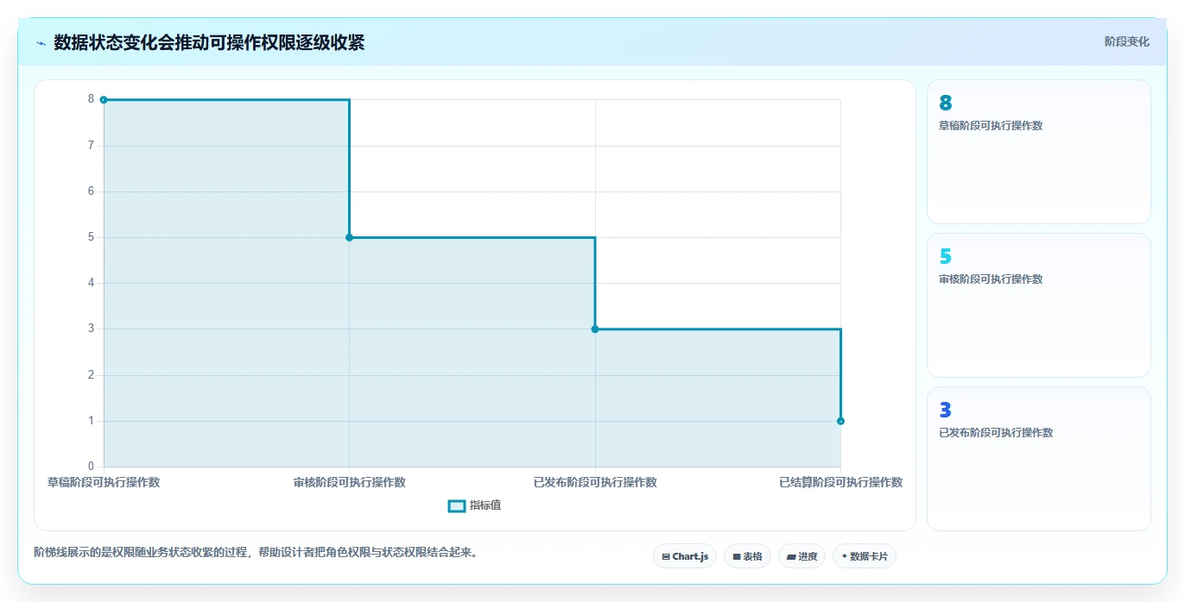Click the data point at value 3
The width and height of the screenshot is (1185, 602).
tap(595, 329)
